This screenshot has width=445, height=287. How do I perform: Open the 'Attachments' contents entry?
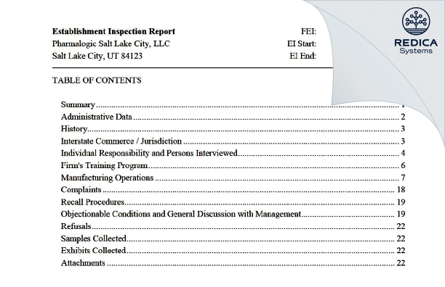[233, 263]
